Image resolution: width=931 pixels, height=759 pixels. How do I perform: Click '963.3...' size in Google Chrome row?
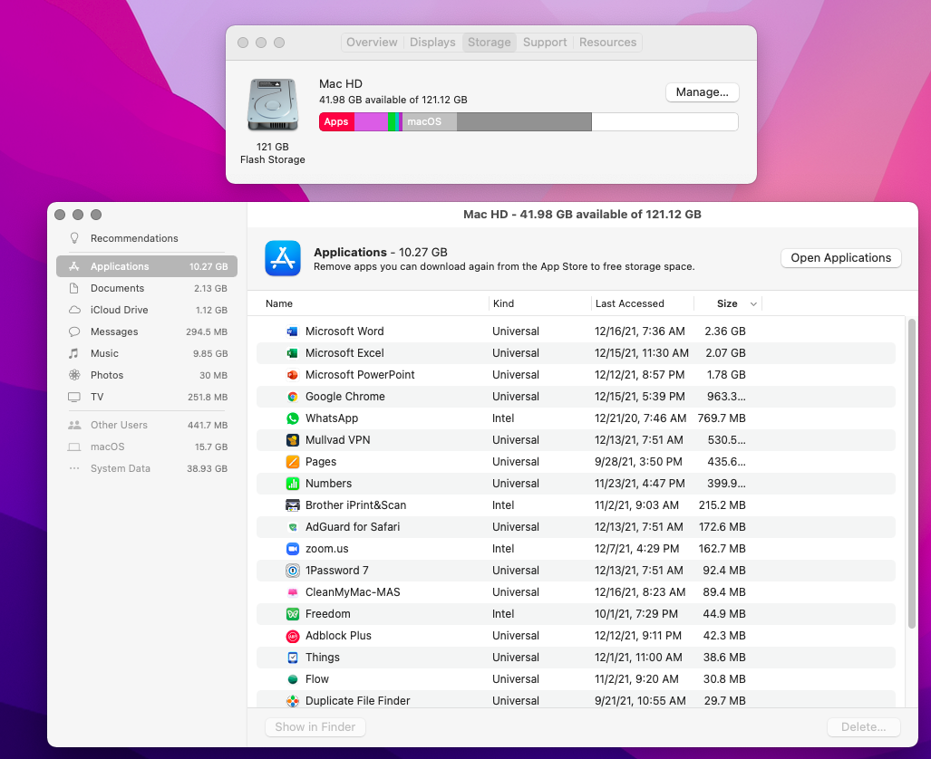tap(726, 397)
